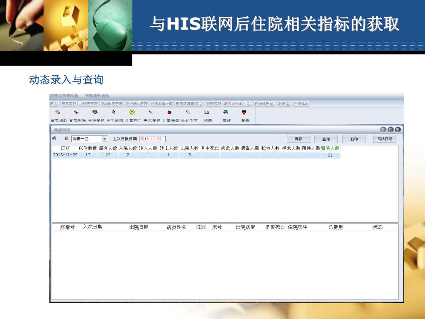Click the 出生缺陷 toolbar icon

(x=114, y=113)
